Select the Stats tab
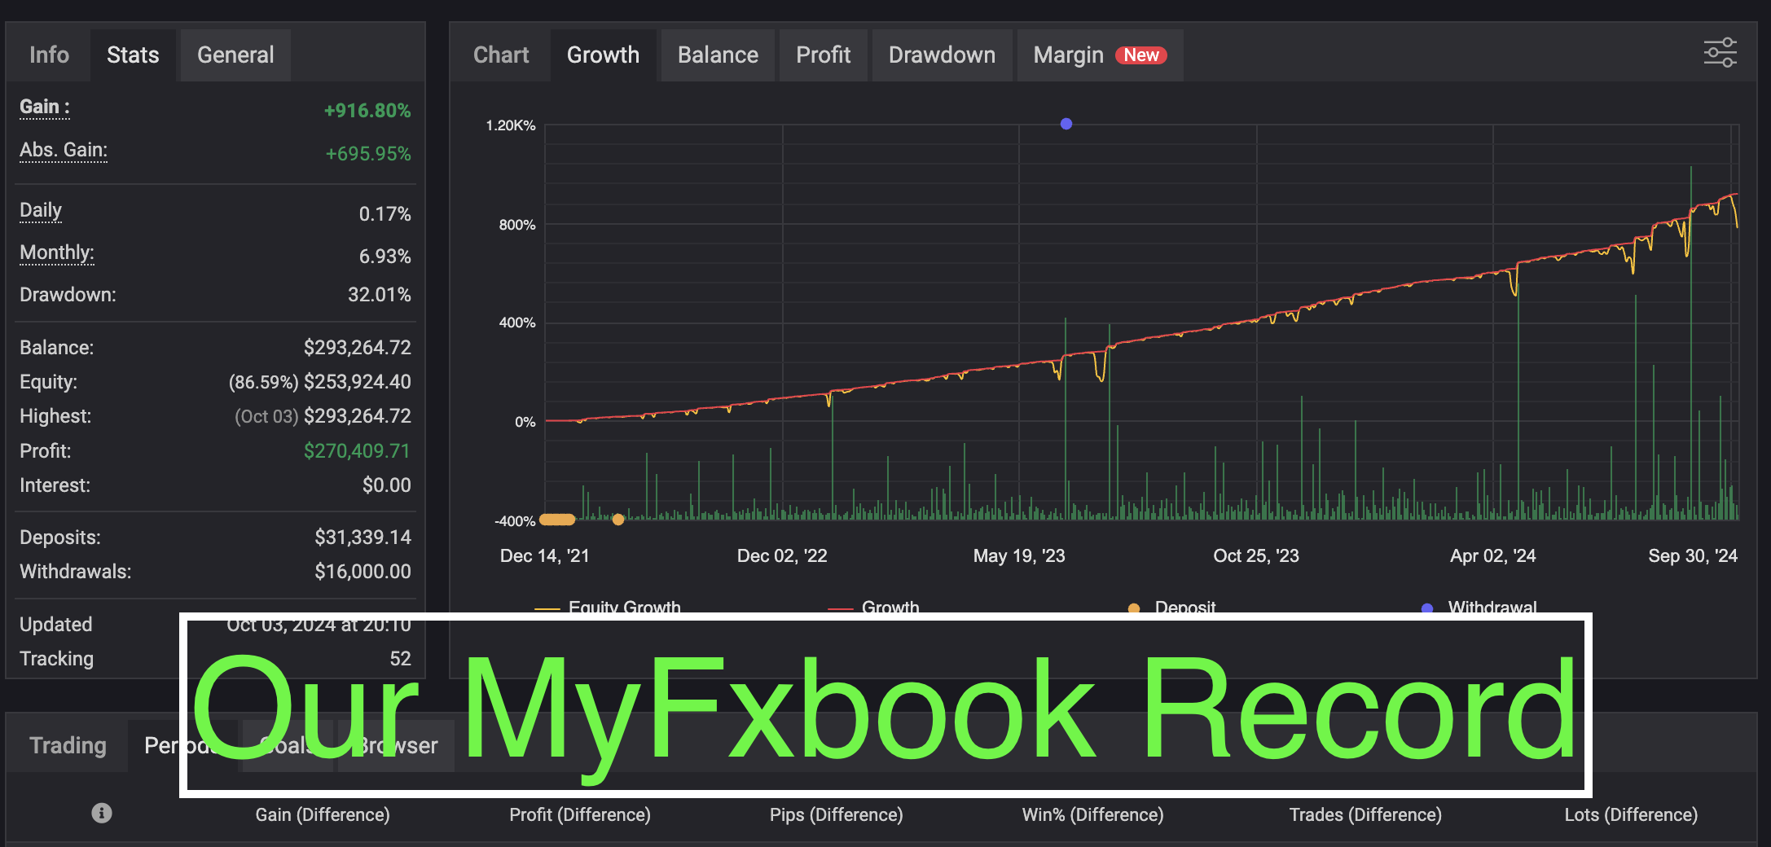 (133, 55)
